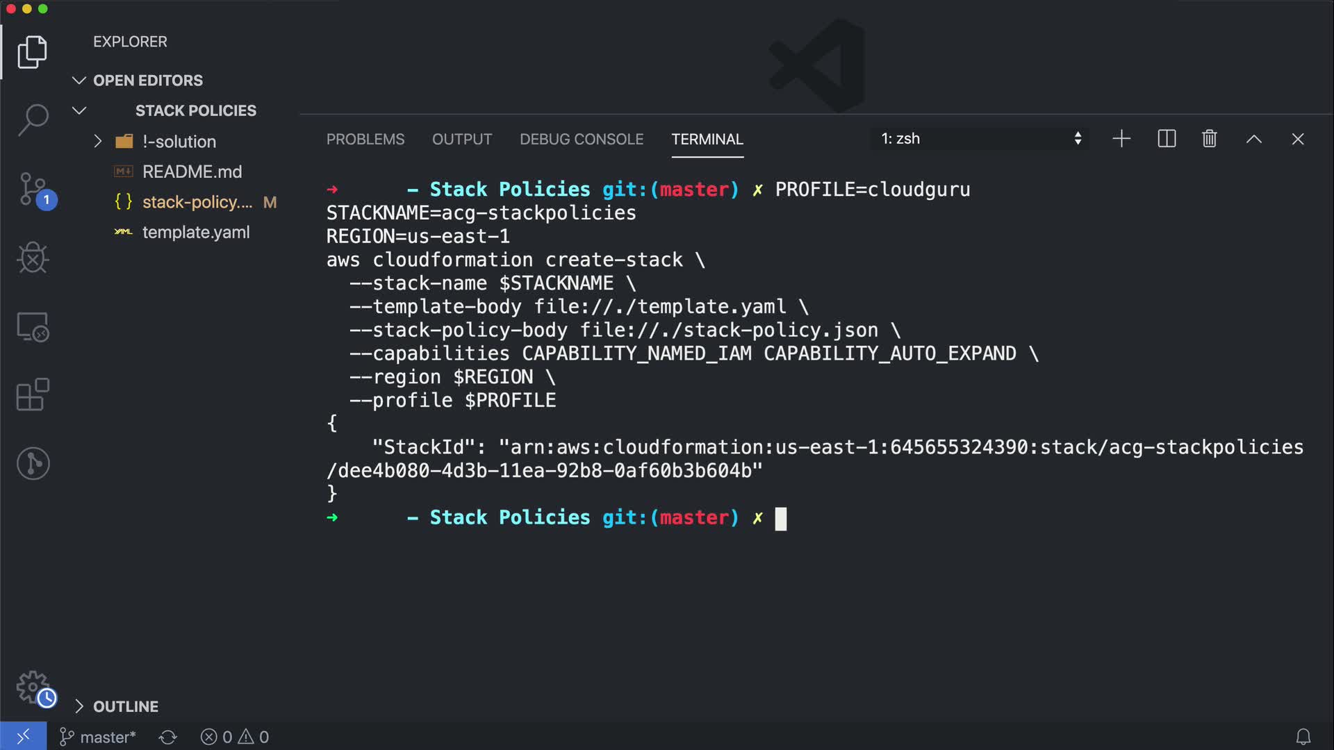Image resolution: width=1334 pixels, height=750 pixels.
Task: Split the terminal pane
Action: coord(1167,139)
